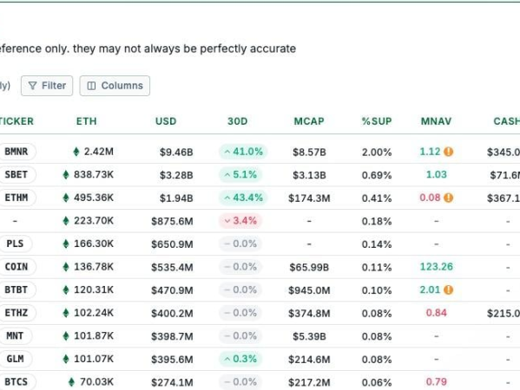Click the BMNR ticker badge
The width and height of the screenshot is (520, 390).
click(x=16, y=152)
